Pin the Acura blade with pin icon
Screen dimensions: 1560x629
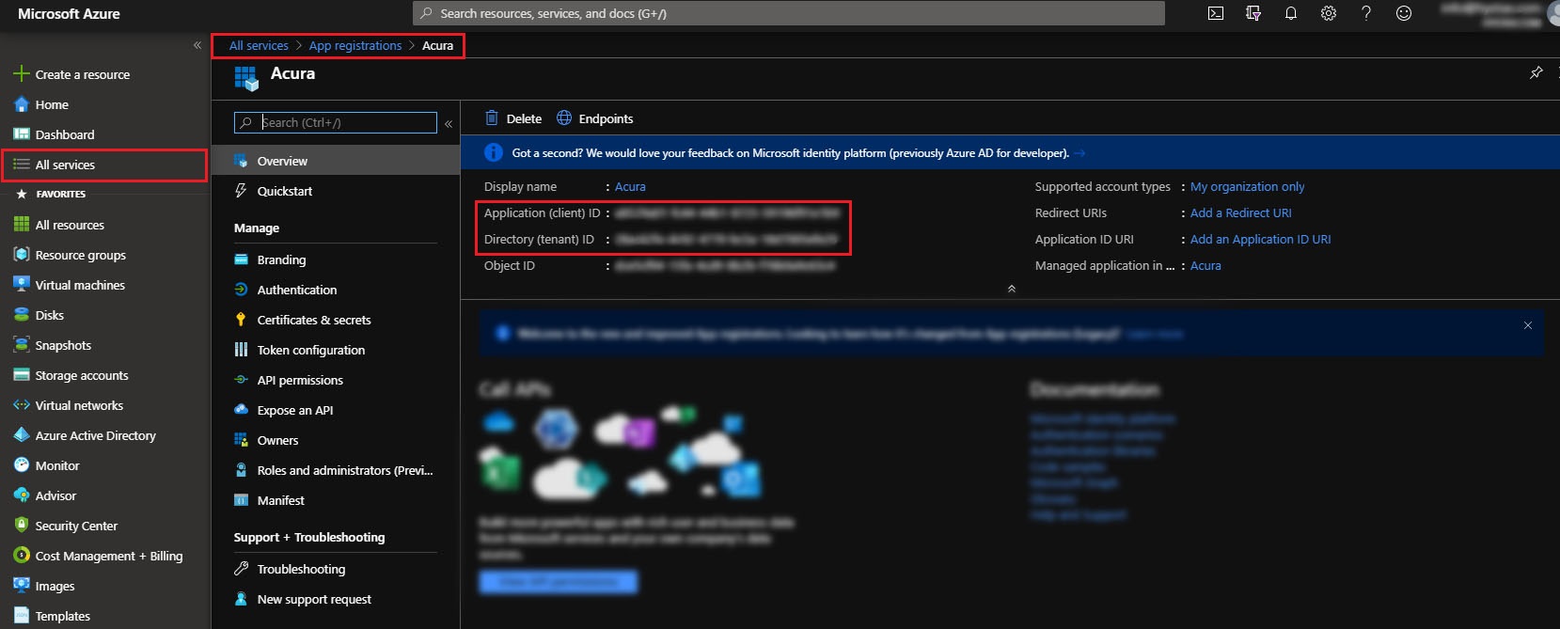[1536, 72]
